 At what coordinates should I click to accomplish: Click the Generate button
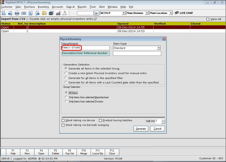[141, 129]
